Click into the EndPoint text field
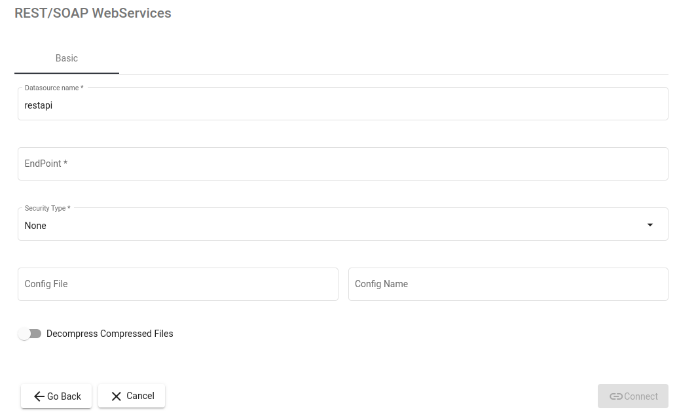Viewport: 677px width, 418px height. point(342,164)
